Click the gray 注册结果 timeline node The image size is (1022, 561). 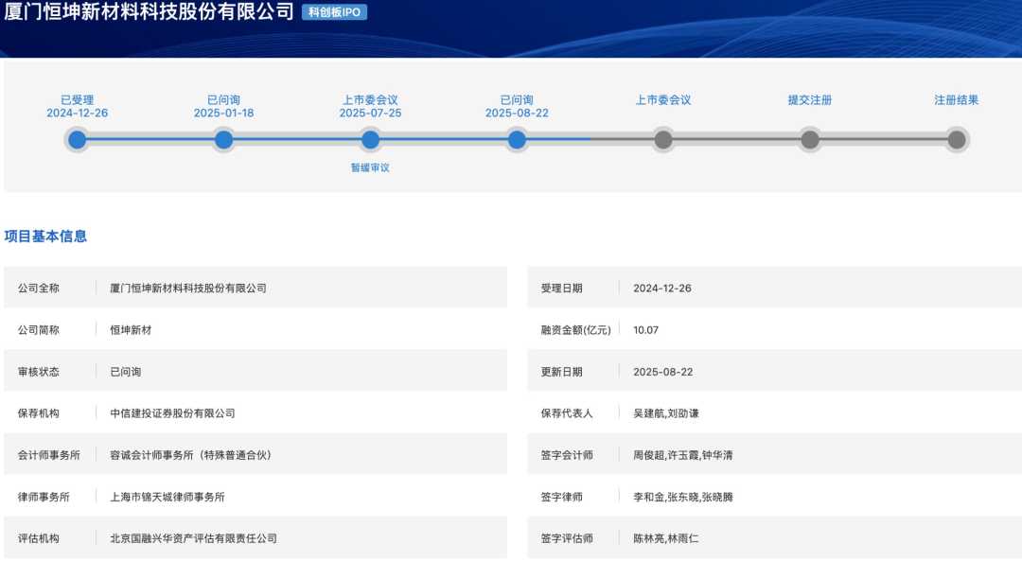(956, 139)
